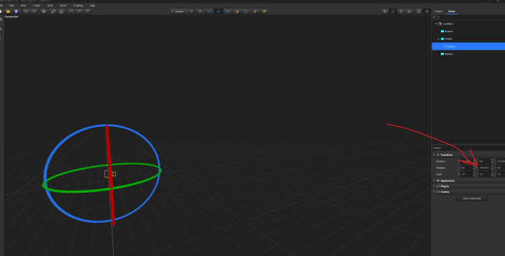Click the Rotation Y input field
Viewport: 505px width, 256px height.
click(x=484, y=168)
